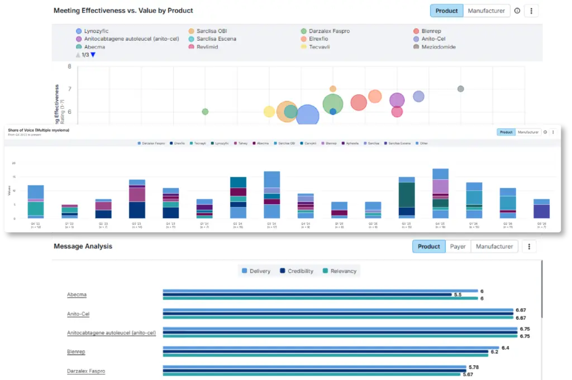The height and width of the screenshot is (380, 572).
Task: Toggle Credibility series in Message Analysis legend
Action: pos(297,271)
